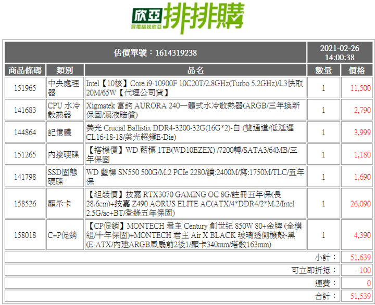Select barcode 158018

tap(25, 235)
